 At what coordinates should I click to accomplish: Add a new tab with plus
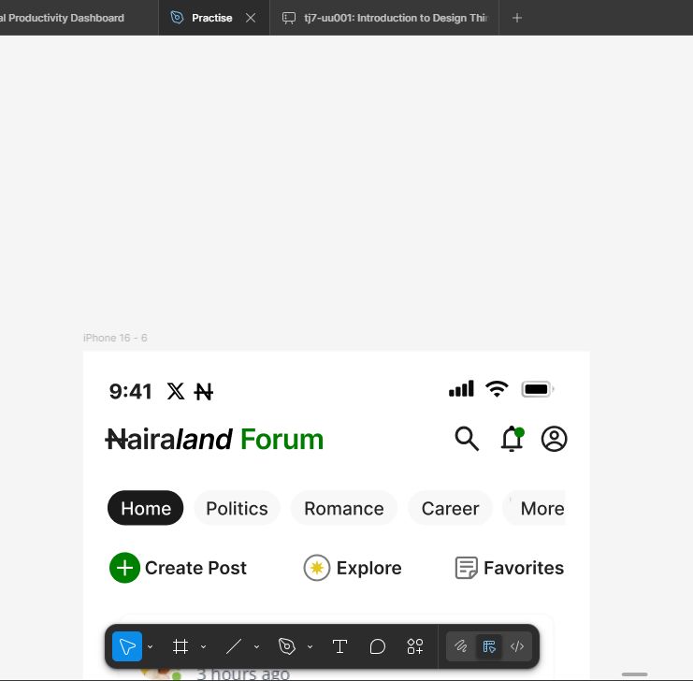(x=517, y=18)
